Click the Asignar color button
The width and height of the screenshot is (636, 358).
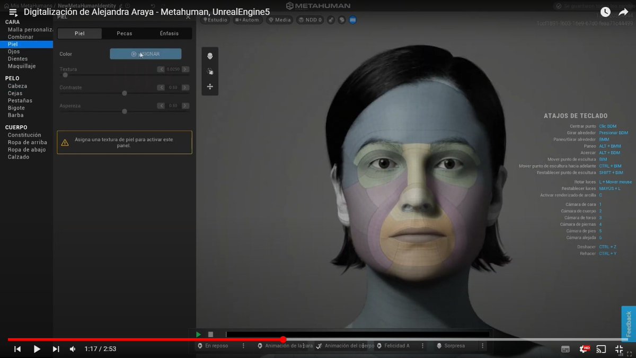click(x=146, y=54)
